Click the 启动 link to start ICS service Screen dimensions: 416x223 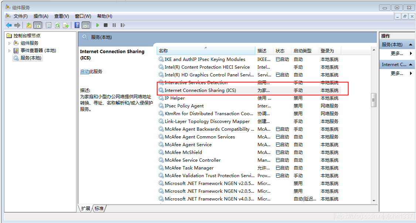tap(85, 71)
